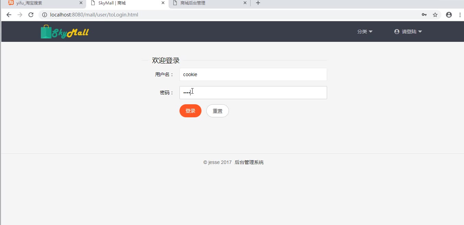Reload the page with refresh icon
The height and width of the screenshot is (225, 464).
tap(31, 15)
